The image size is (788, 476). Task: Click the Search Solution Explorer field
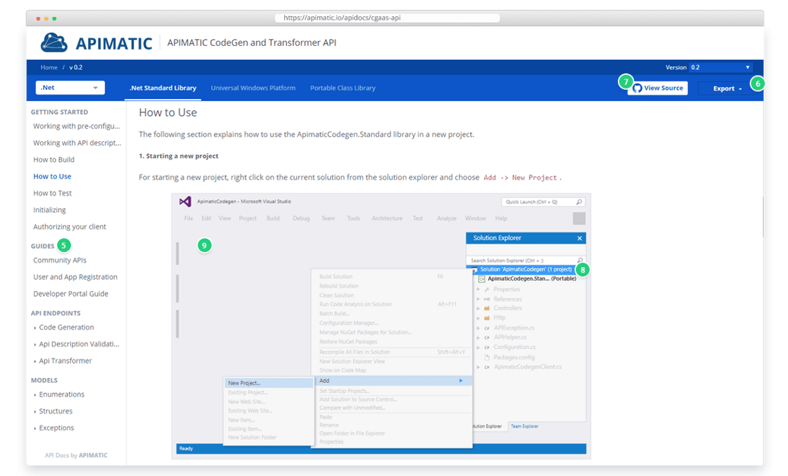525,260
